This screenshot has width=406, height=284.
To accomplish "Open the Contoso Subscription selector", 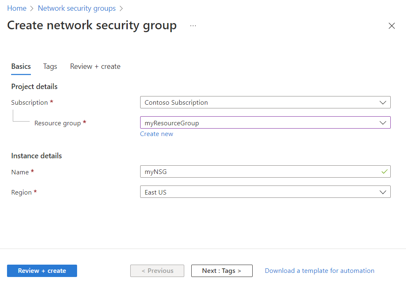I will (x=265, y=102).
